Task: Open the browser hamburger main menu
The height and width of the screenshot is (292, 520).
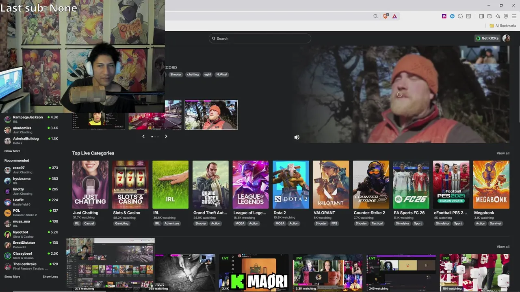Action: [514, 16]
